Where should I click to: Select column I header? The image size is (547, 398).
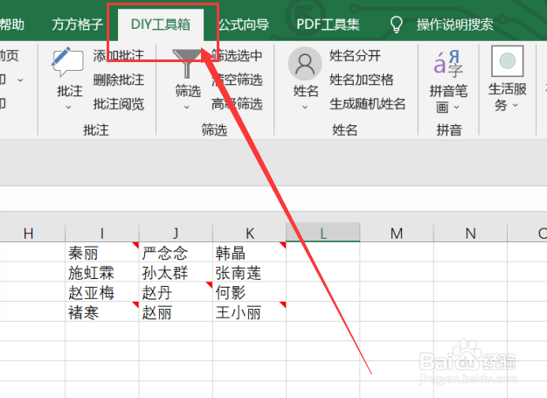pyautogui.click(x=102, y=234)
